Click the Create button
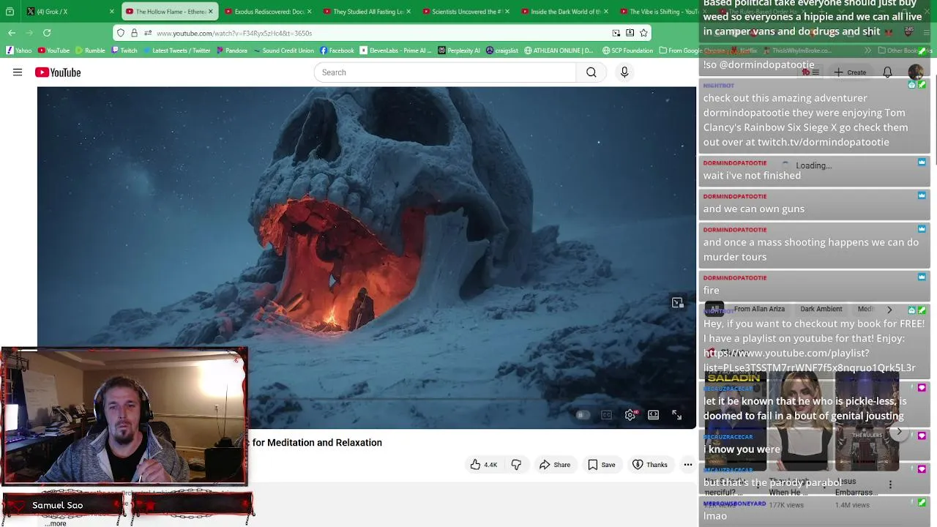The height and width of the screenshot is (527, 937). (848, 72)
